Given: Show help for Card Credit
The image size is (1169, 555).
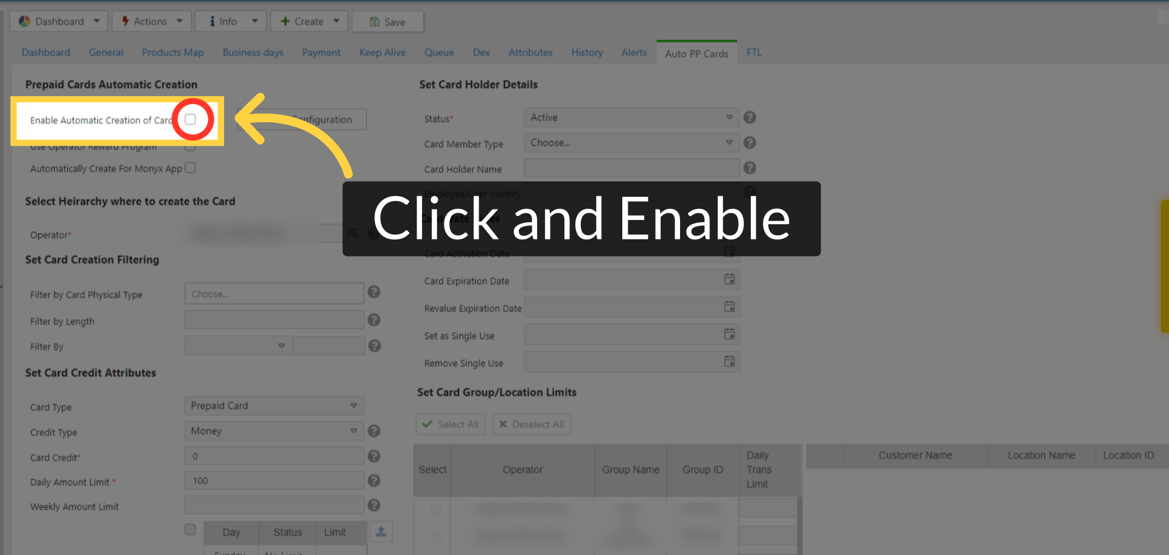Looking at the screenshot, I should (x=374, y=456).
